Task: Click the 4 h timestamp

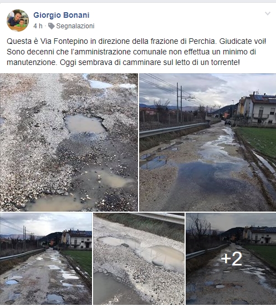Action: click(38, 26)
